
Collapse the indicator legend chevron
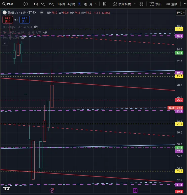pyautogui.click(x=5, y=43)
